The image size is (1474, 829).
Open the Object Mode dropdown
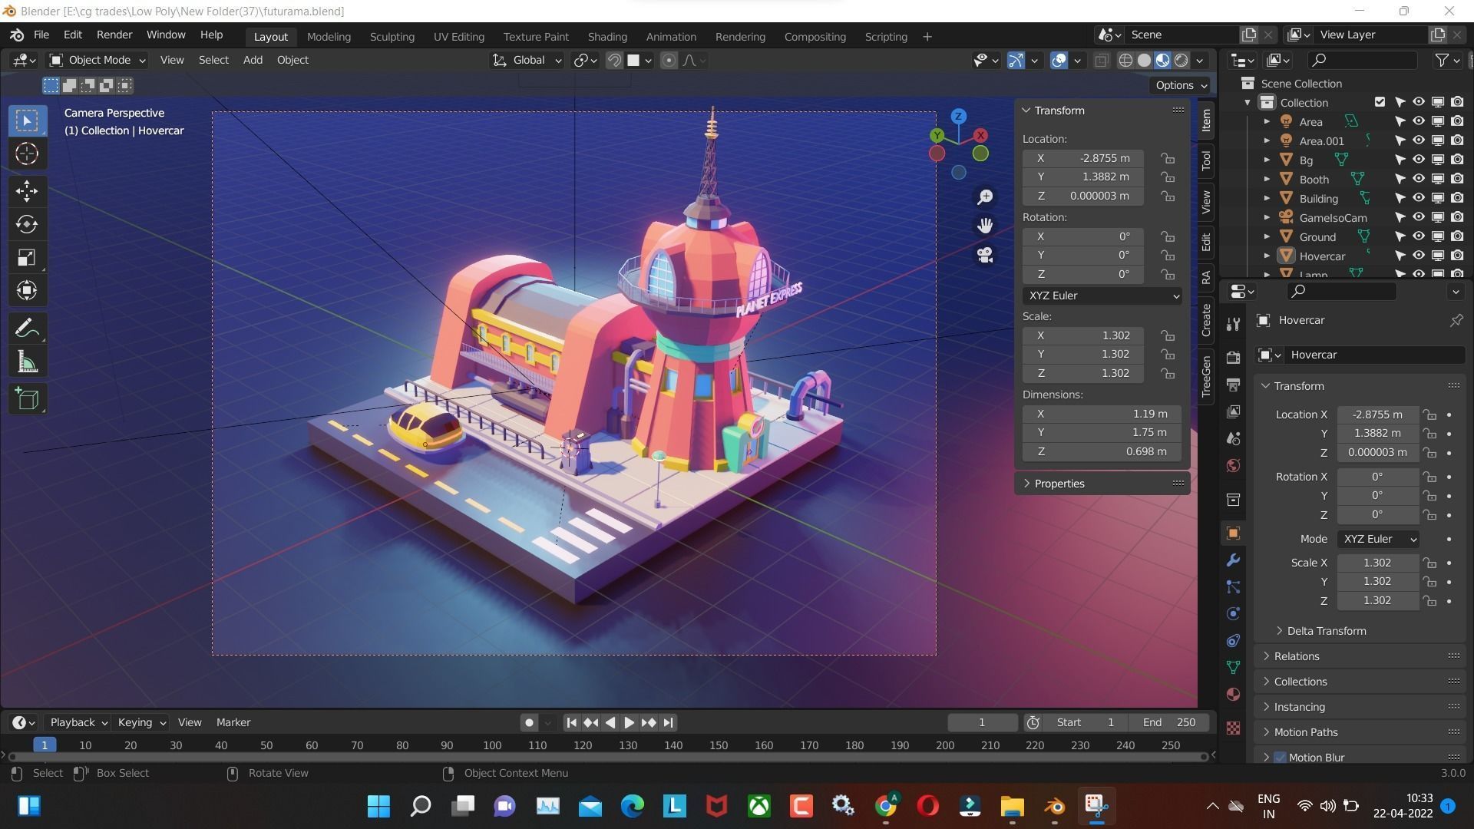point(97,61)
